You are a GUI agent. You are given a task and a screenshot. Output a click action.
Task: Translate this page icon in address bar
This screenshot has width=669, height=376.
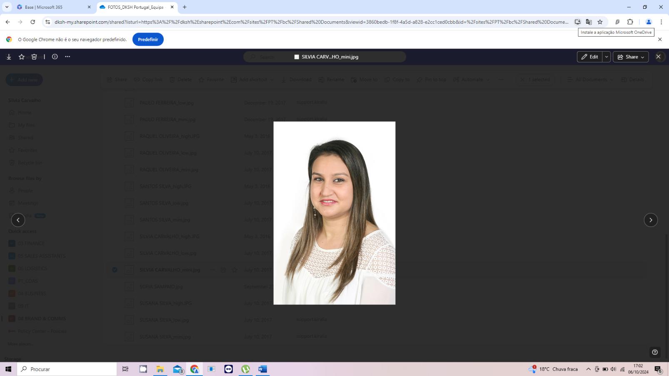(x=589, y=22)
